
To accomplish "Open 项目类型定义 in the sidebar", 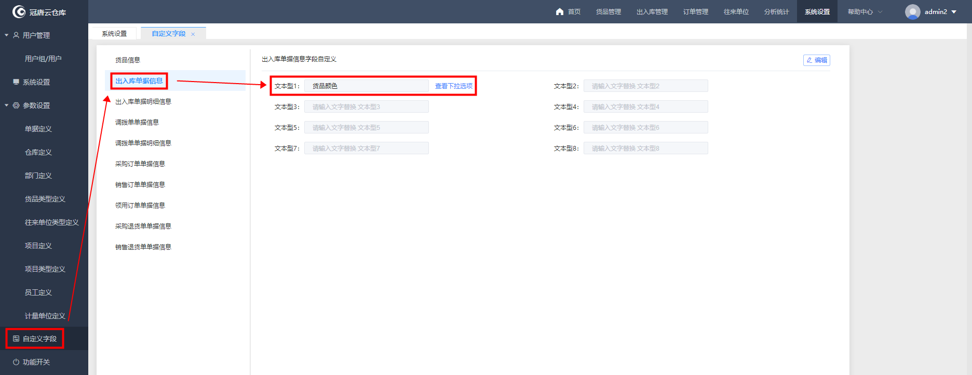I will click(x=45, y=269).
